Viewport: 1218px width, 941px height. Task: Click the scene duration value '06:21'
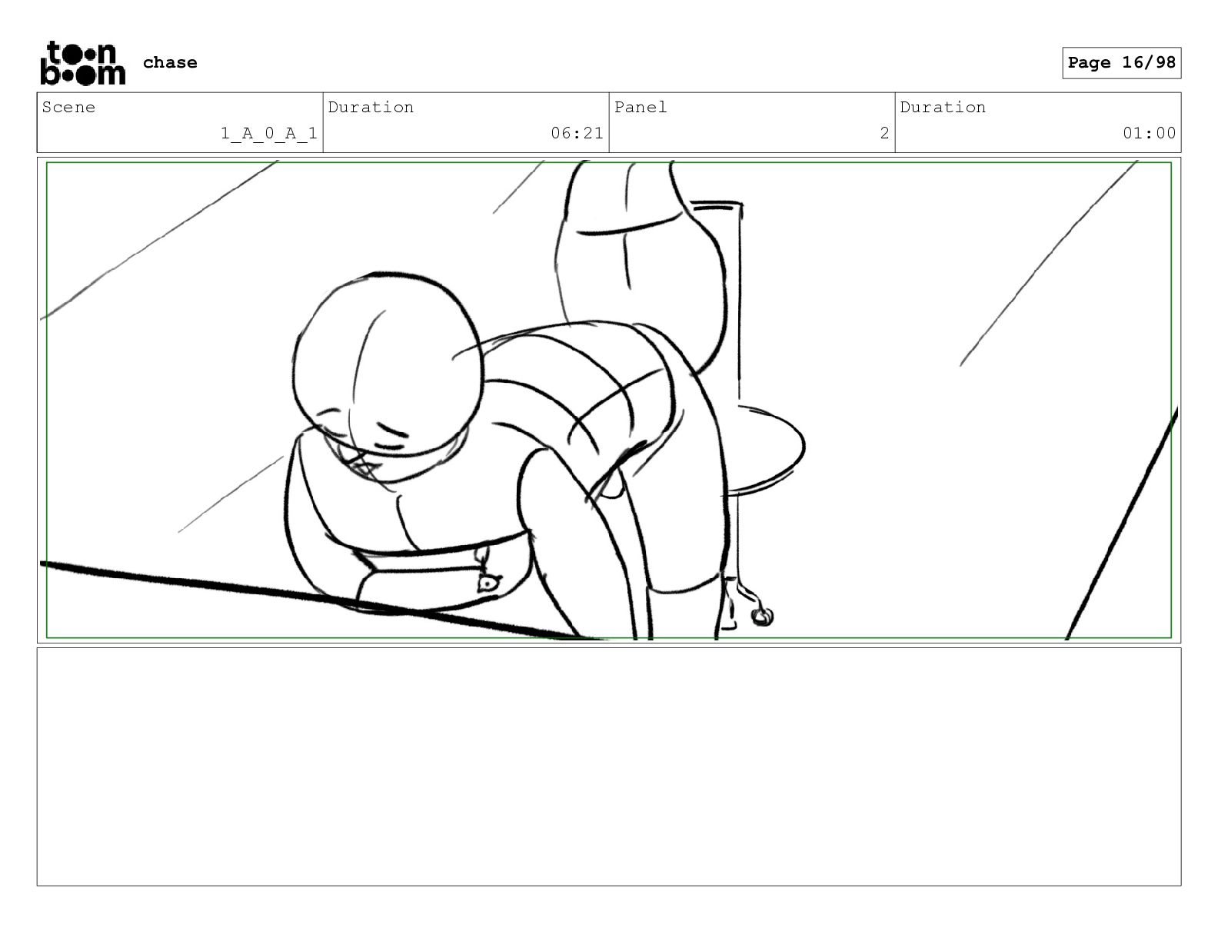click(577, 133)
